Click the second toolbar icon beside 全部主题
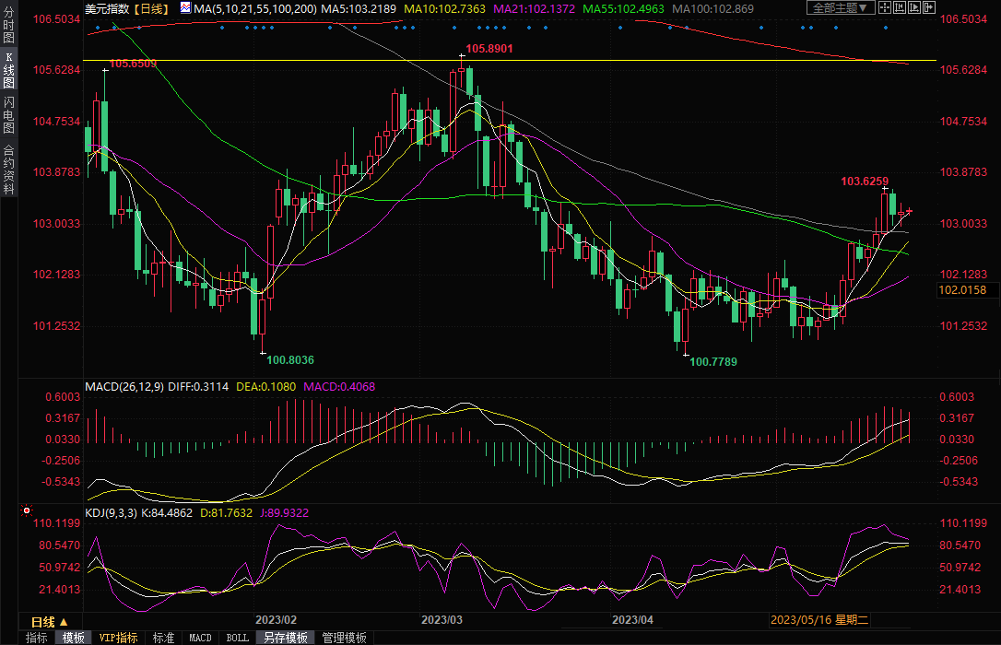The width and height of the screenshot is (1001, 645). pyautogui.click(x=899, y=7)
